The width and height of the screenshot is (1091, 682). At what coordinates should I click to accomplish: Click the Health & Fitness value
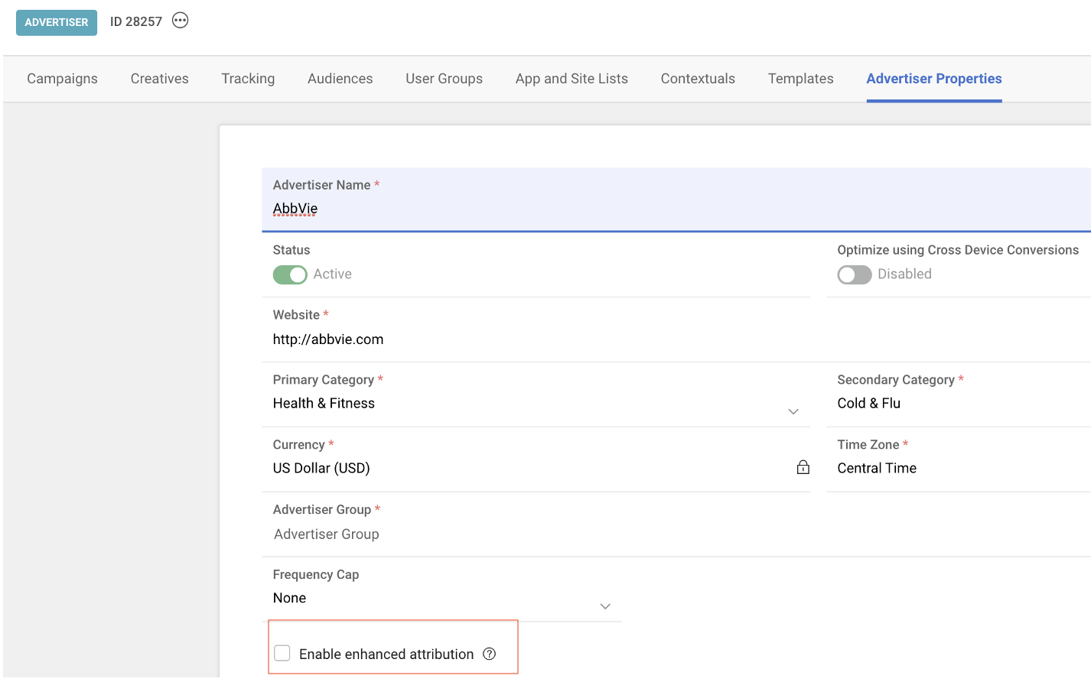(x=324, y=403)
